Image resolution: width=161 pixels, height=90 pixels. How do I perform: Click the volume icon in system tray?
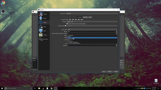150,88
